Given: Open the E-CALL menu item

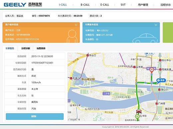Looking at the screenshot, I should pyautogui.click(x=105, y=5).
